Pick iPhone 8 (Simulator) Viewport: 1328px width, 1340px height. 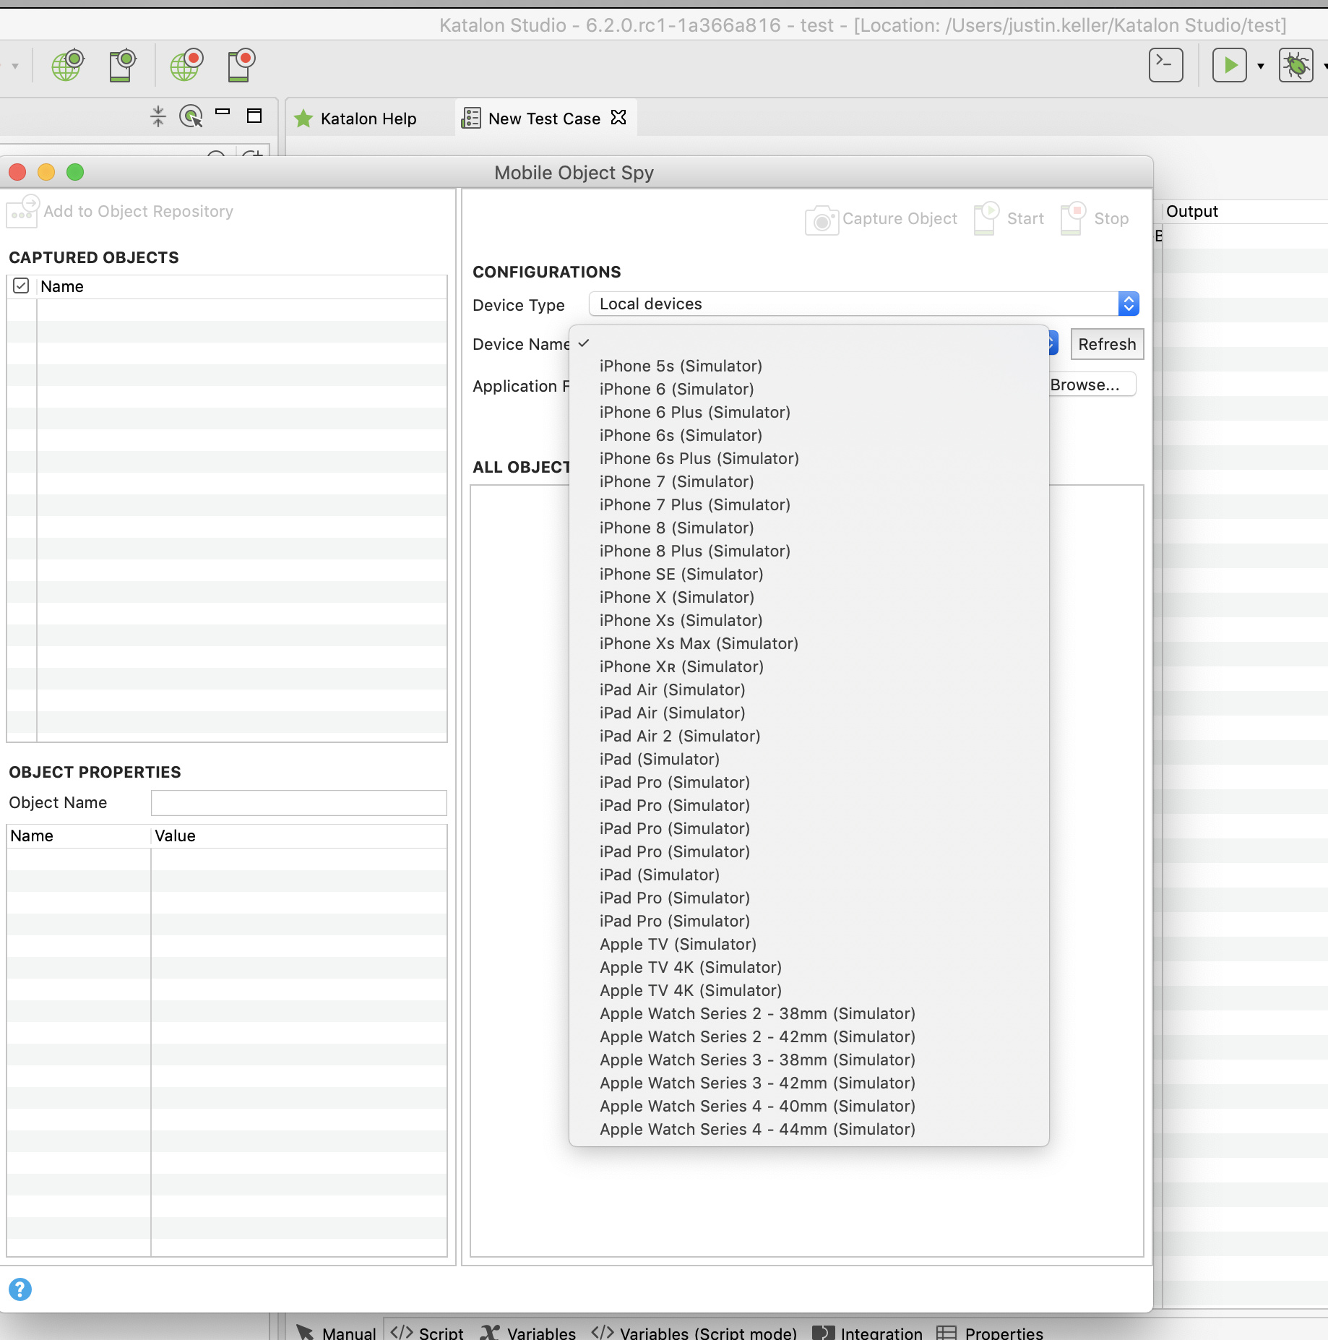(809, 528)
